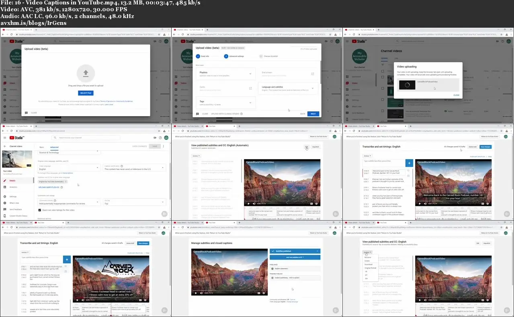Image resolution: width=514 pixels, height=317 pixels.
Task: Open the Transcriptions link
Action: click(68, 173)
